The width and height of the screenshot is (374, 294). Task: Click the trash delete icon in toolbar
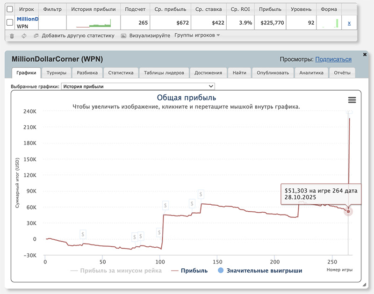12,36
